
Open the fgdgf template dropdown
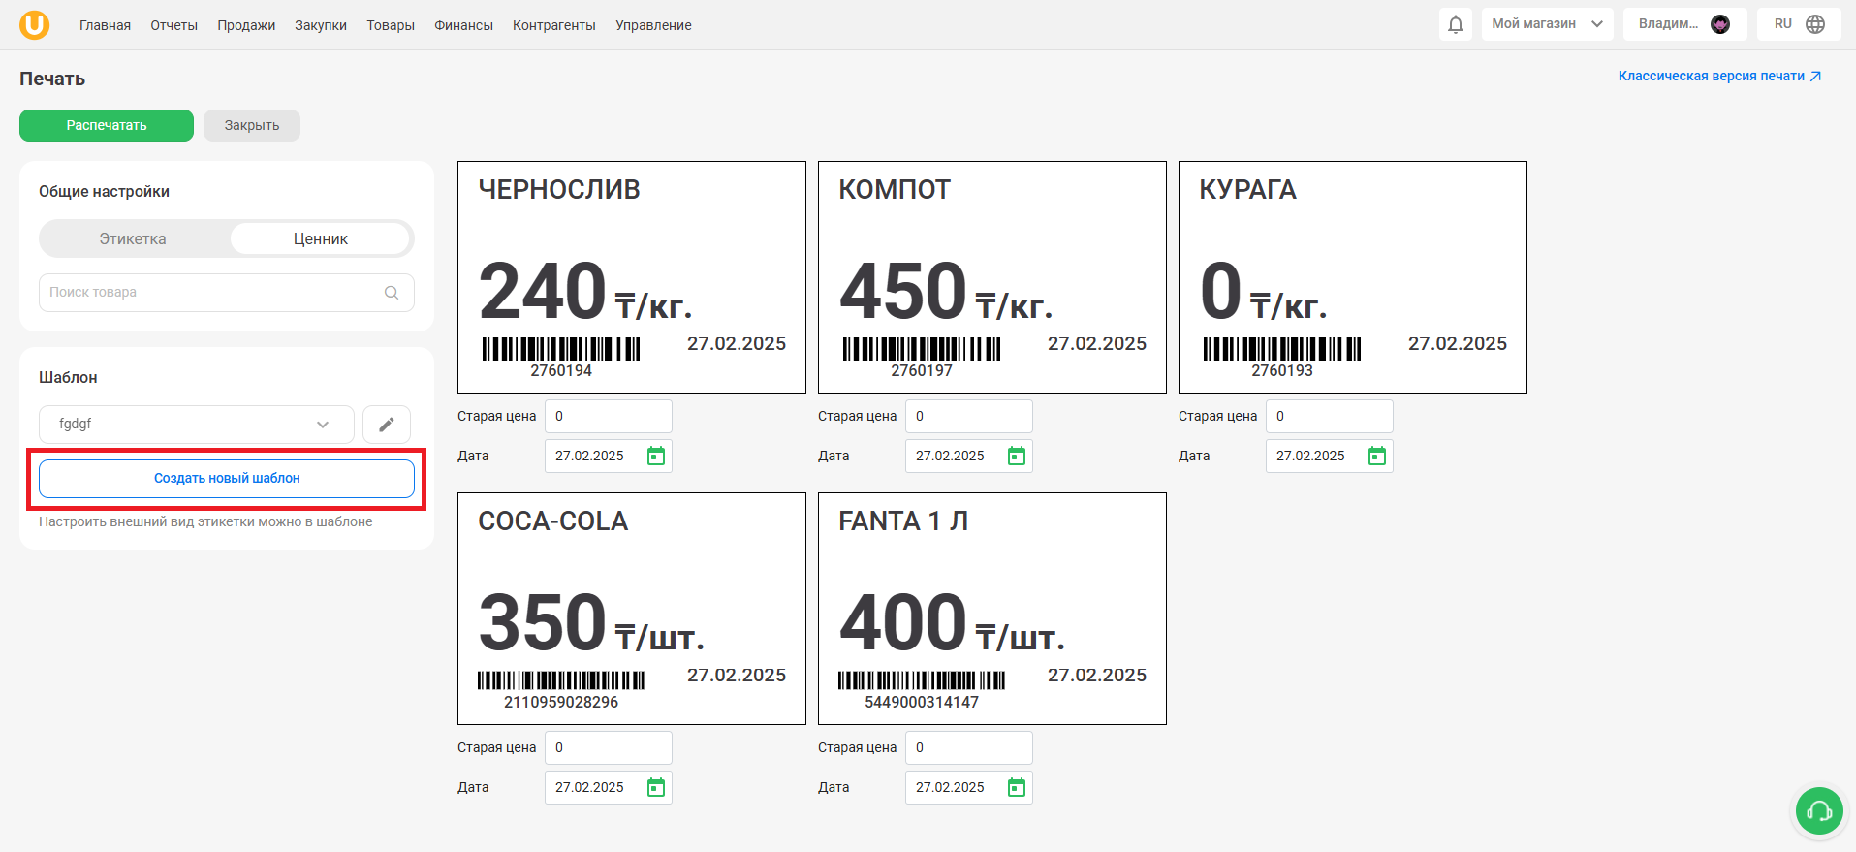(197, 425)
